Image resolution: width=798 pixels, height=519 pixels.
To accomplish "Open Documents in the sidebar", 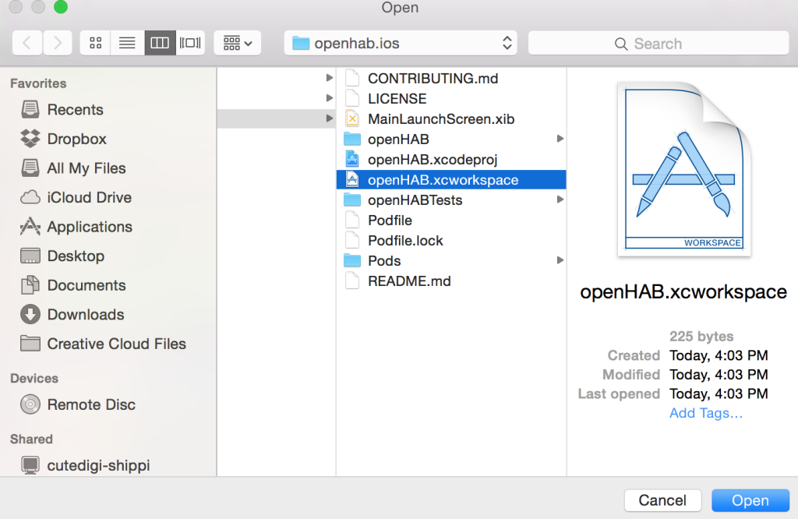I will pos(86,285).
